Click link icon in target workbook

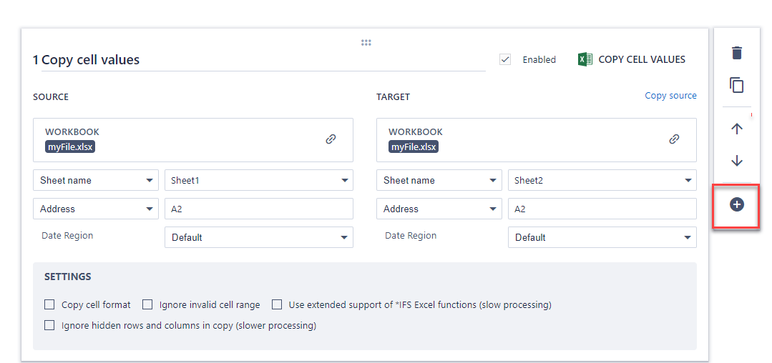[674, 139]
